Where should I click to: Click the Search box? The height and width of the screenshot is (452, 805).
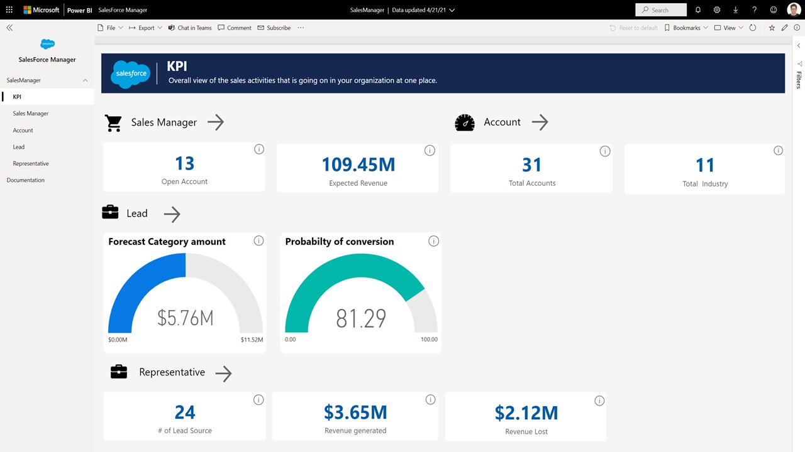click(661, 10)
